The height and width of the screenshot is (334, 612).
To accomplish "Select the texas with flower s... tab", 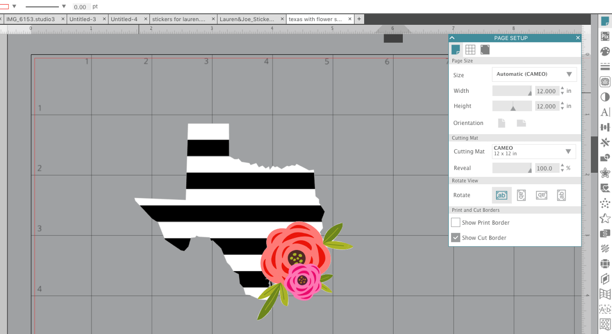I will coord(315,19).
